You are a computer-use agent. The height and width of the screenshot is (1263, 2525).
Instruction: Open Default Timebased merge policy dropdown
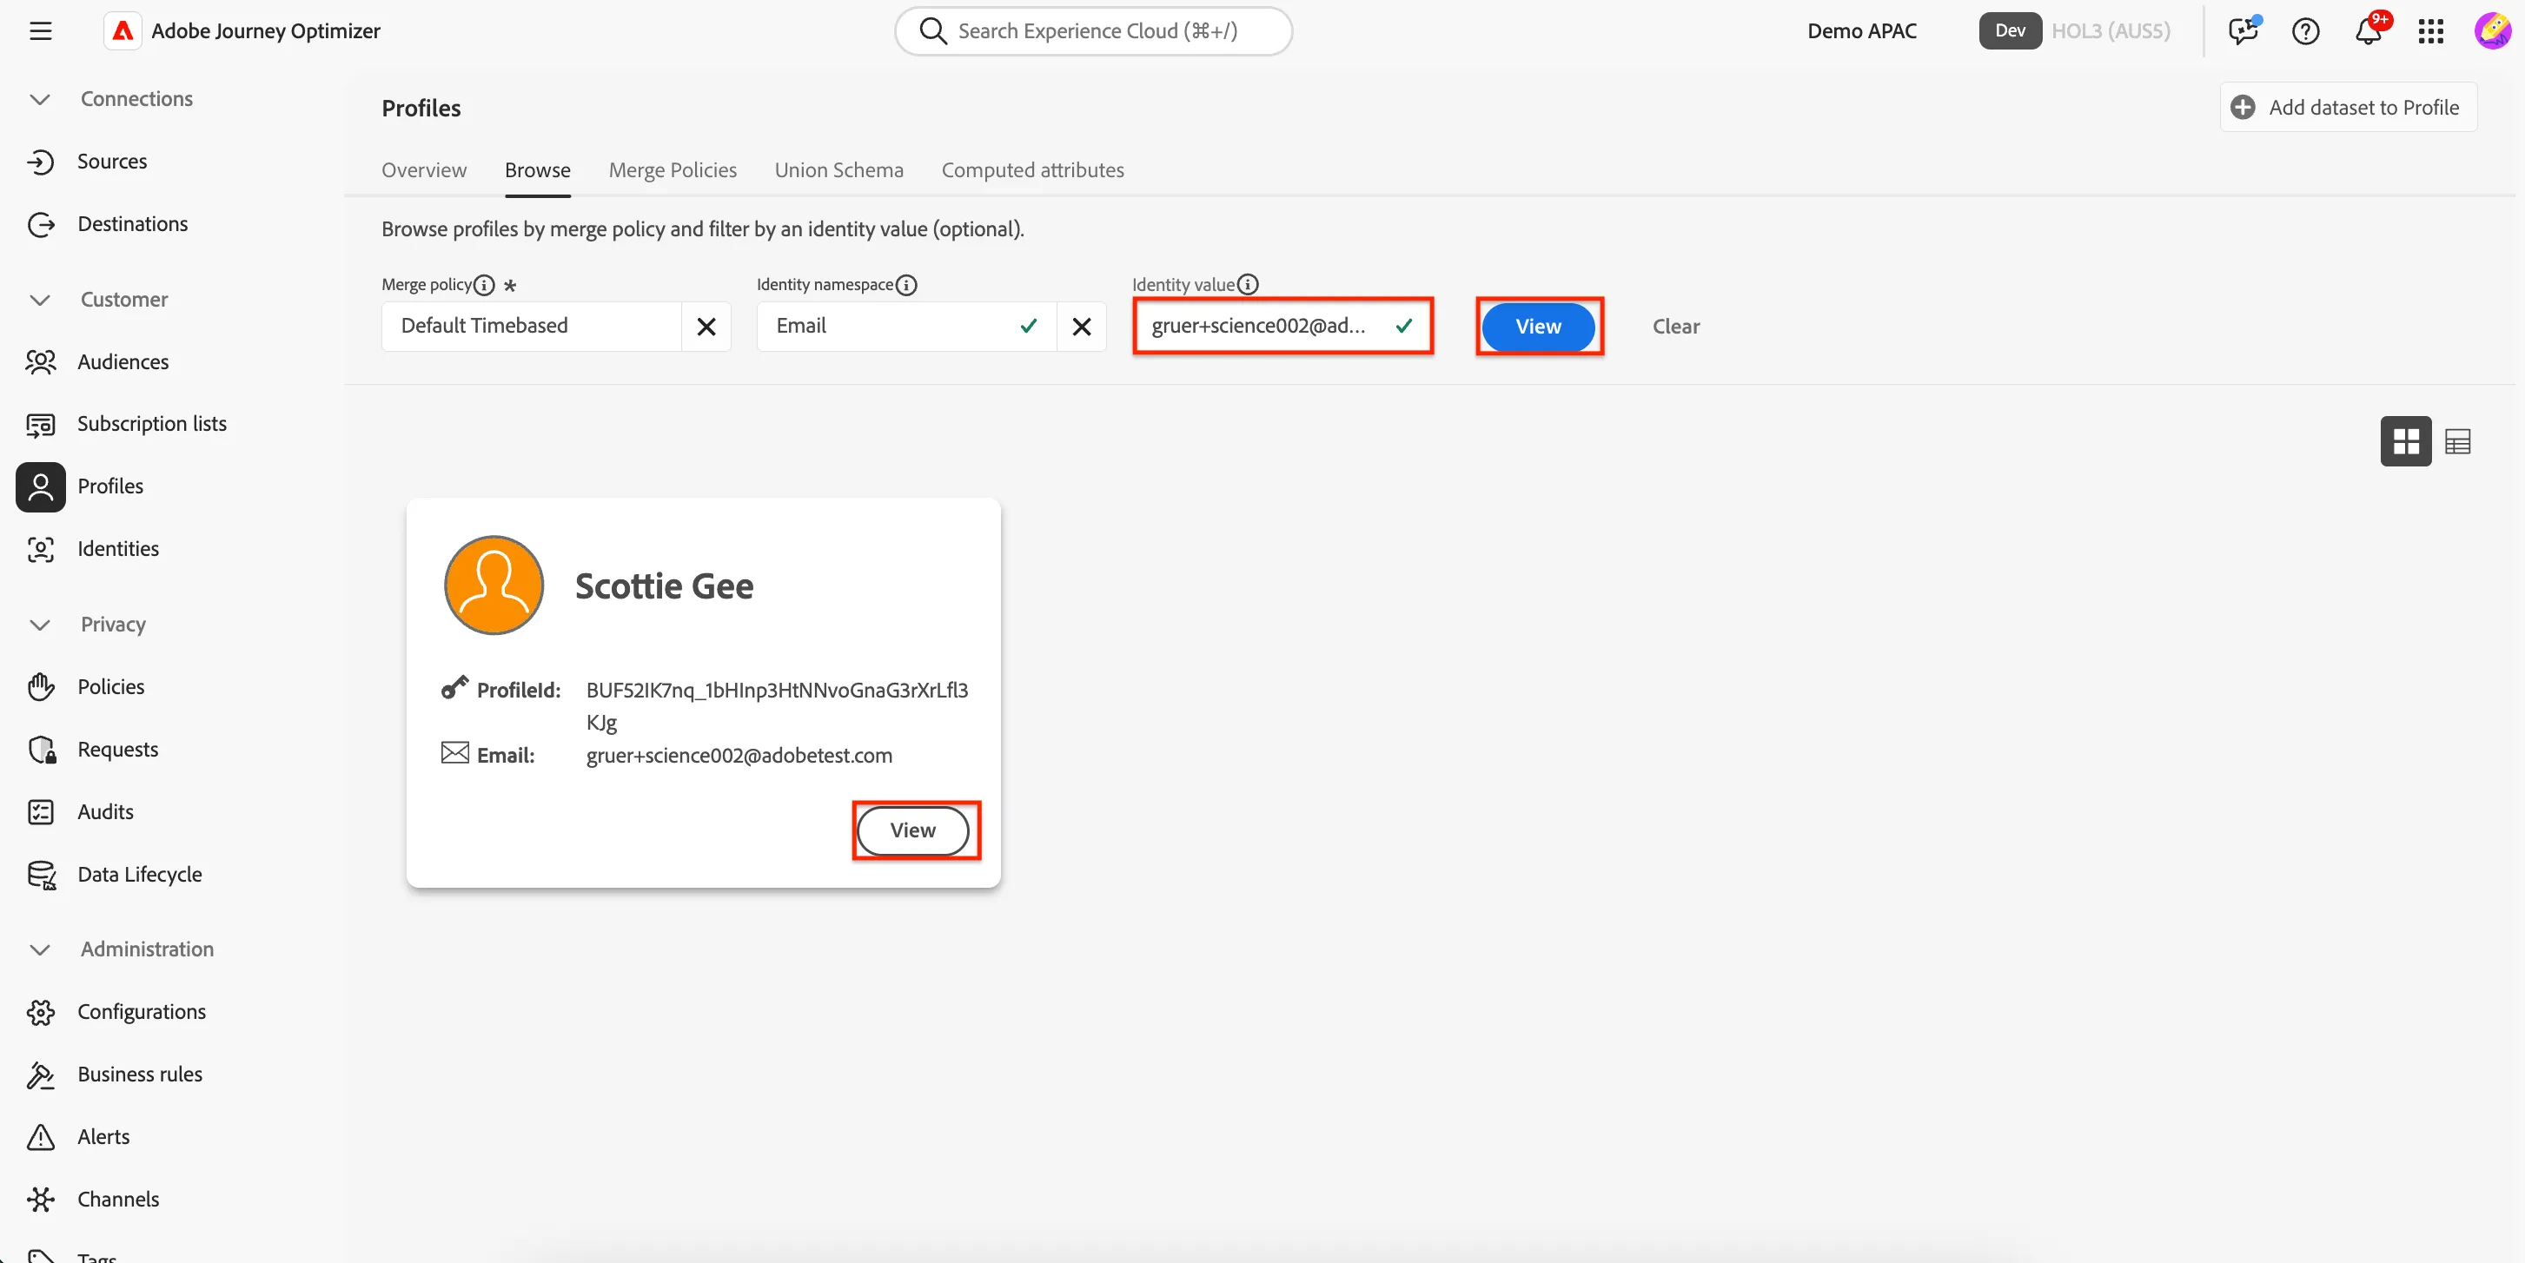click(x=531, y=327)
